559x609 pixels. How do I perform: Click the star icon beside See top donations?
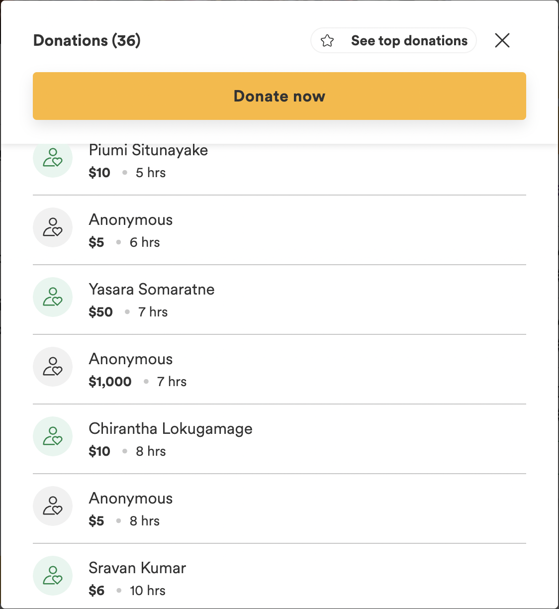[327, 40]
